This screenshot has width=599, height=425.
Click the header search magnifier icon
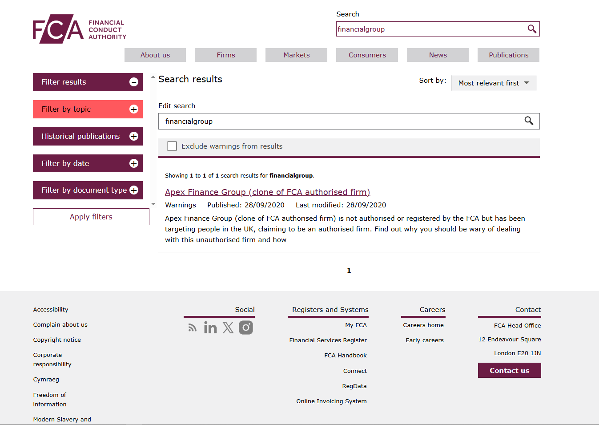(x=532, y=29)
